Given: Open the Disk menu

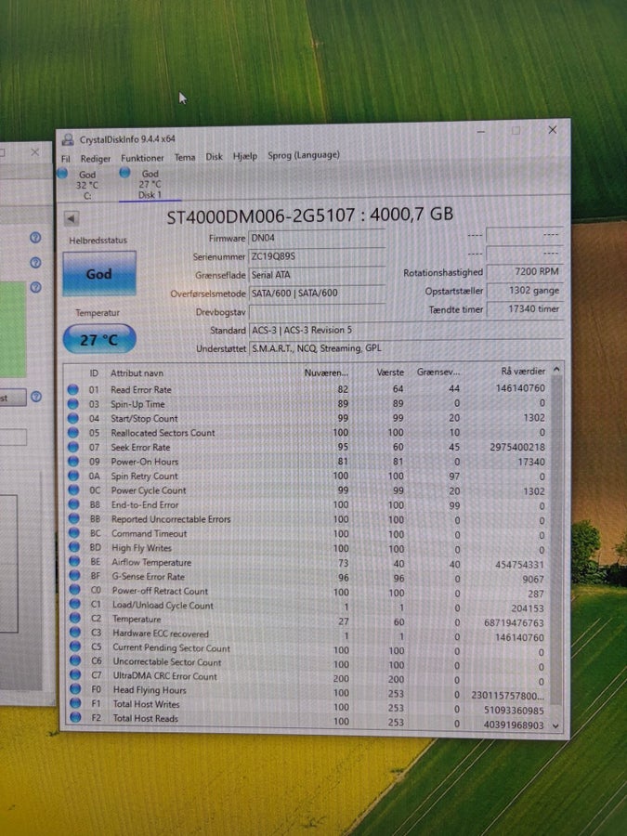Looking at the screenshot, I should tap(214, 157).
